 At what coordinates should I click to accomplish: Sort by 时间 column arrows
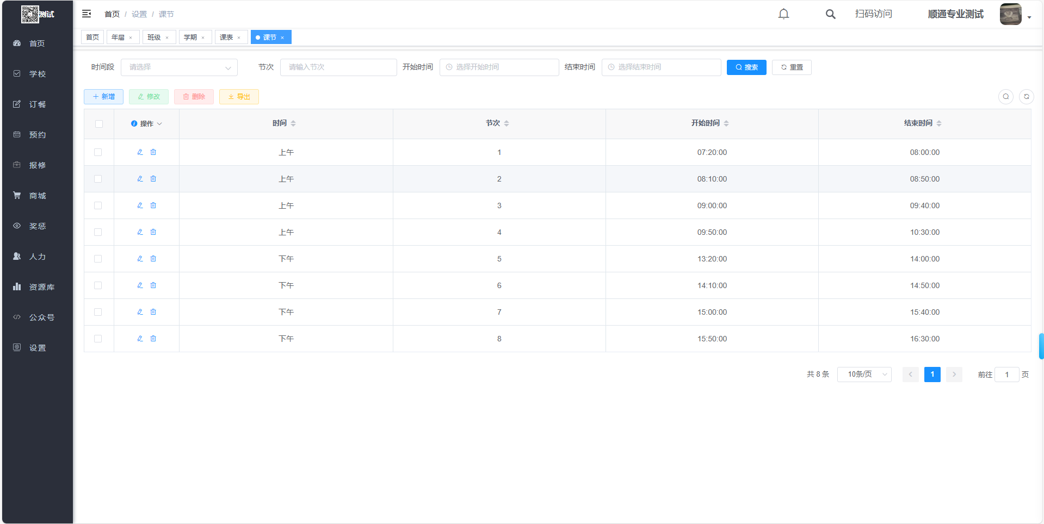(293, 123)
